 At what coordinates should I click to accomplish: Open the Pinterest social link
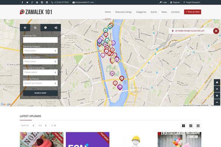pos(37,2)
